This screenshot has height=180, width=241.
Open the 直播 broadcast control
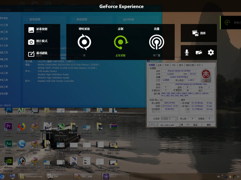157,42
